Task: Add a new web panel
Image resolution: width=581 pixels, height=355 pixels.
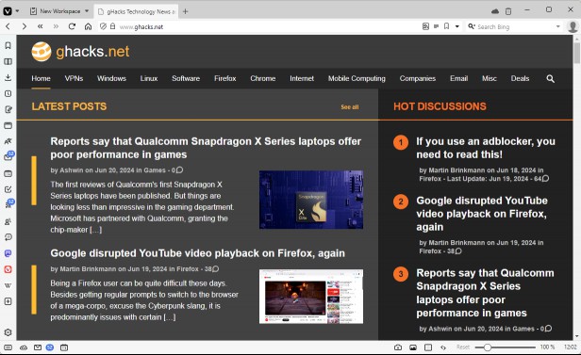Action: click(8, 301)
